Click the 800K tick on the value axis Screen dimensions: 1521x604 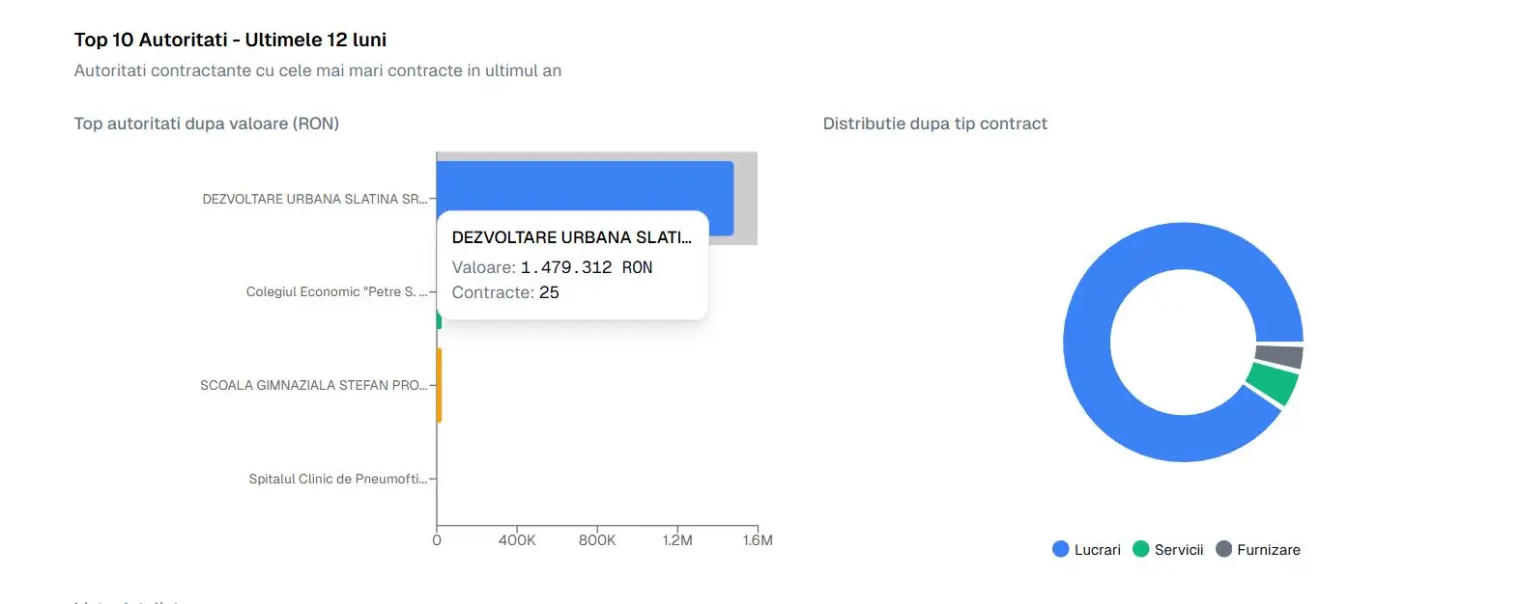pos(597,540)
